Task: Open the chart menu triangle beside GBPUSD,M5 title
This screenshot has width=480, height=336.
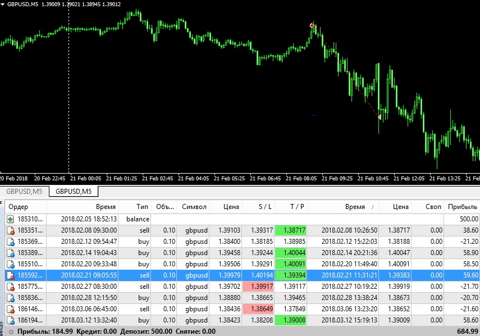Action: point(3,4)
